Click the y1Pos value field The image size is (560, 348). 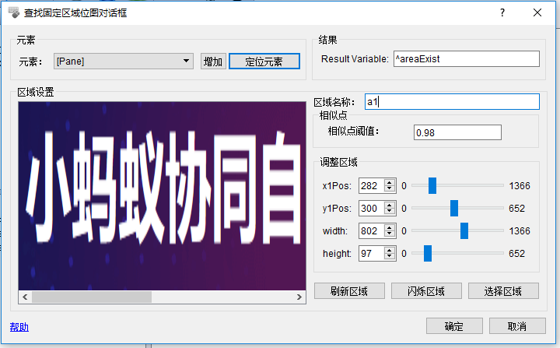pos(372,208)
